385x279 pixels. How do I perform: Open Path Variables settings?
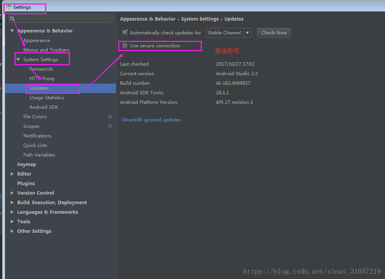point(39,155)
